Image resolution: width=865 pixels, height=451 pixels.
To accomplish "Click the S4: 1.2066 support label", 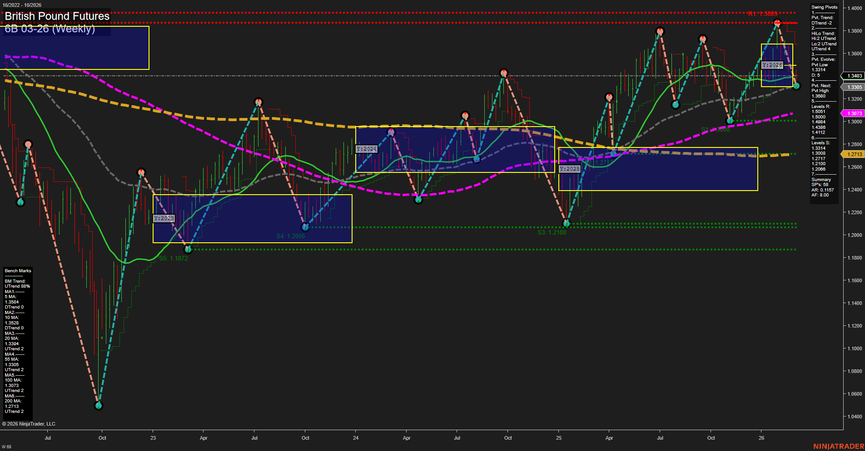I will pyautogui.click(x=291, y=236).
